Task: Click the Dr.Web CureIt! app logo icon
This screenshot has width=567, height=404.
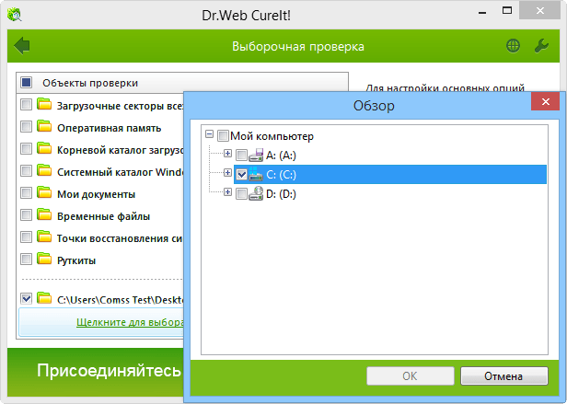Action: 15,15
